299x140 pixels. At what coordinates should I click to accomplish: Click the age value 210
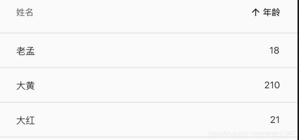(272, 85)
